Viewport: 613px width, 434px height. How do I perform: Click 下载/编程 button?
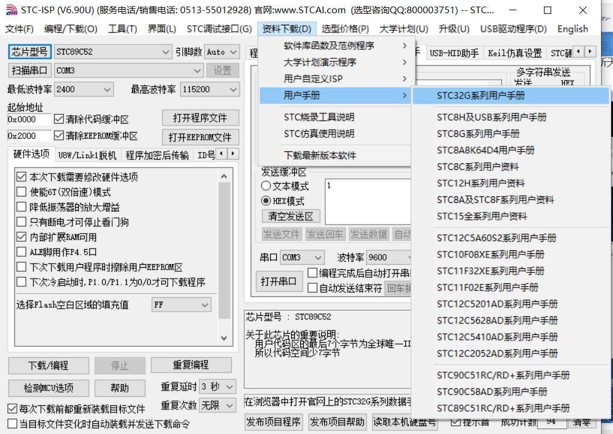pyautogui.click(x=49, y=365)
